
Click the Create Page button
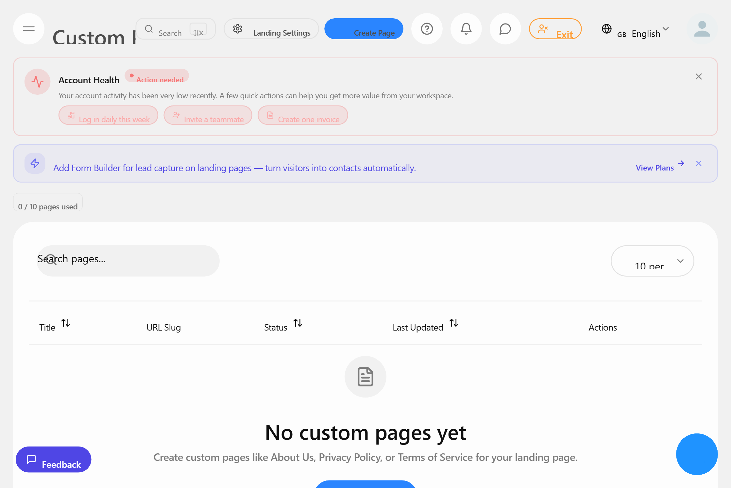point(364,29)
